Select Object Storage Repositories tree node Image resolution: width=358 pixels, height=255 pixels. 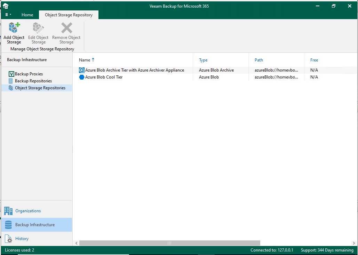coord(37,88)
